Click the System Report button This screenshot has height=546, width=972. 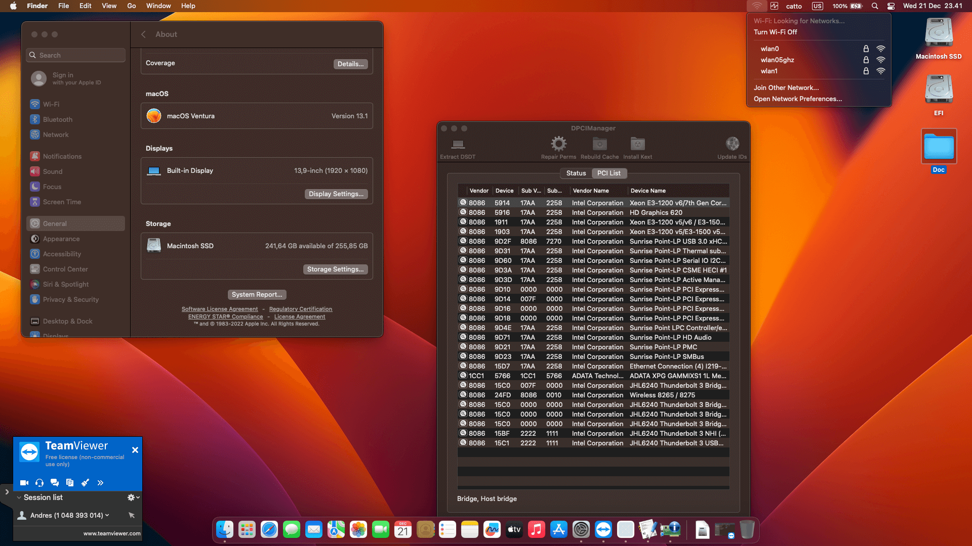click(x=257, y=294)
